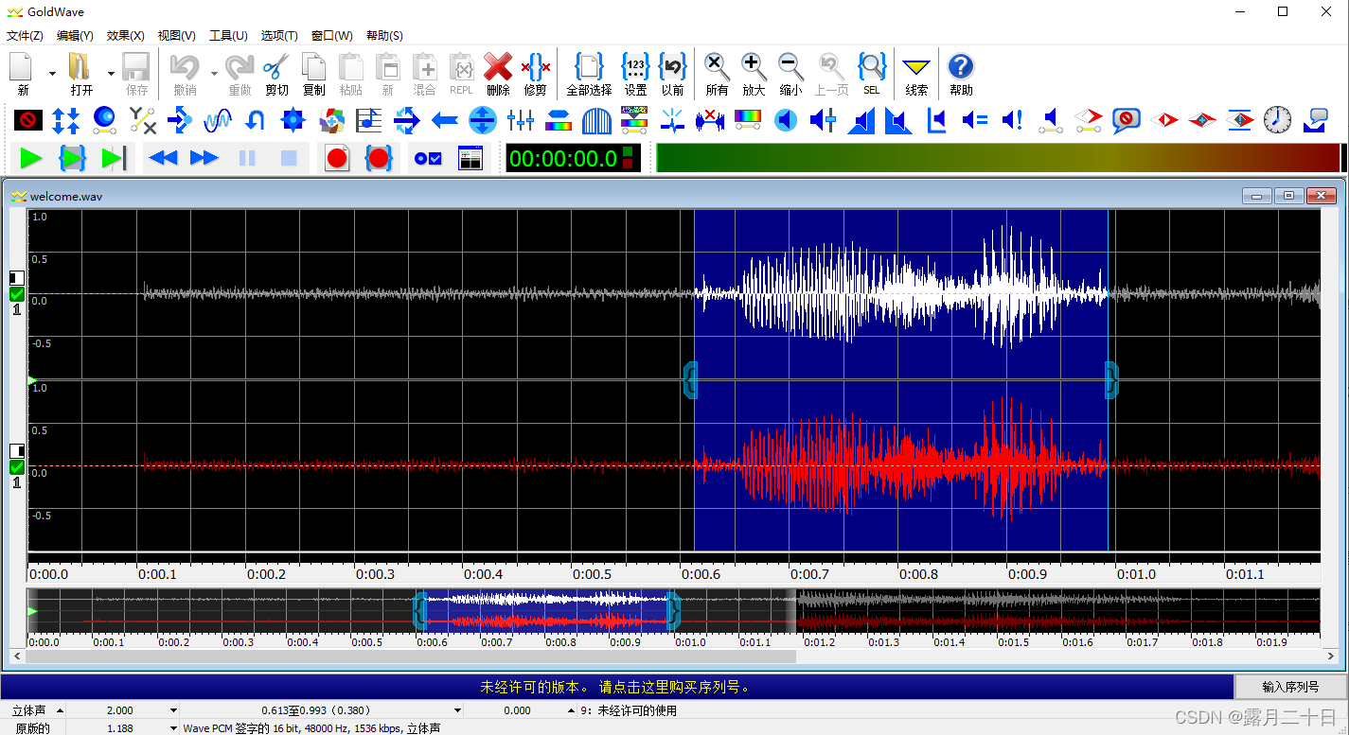
Task: Click the Doppler blue orb effect icon
Action: click(104, 120)
